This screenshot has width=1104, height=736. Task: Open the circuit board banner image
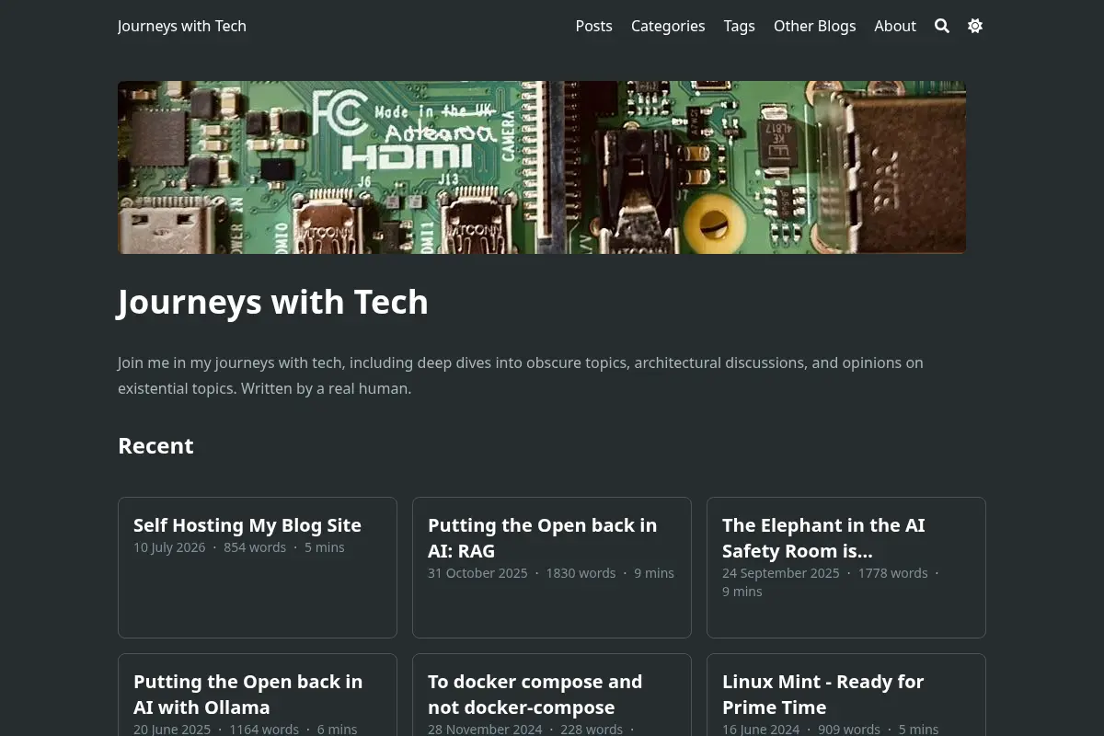(x=542, y=167)
